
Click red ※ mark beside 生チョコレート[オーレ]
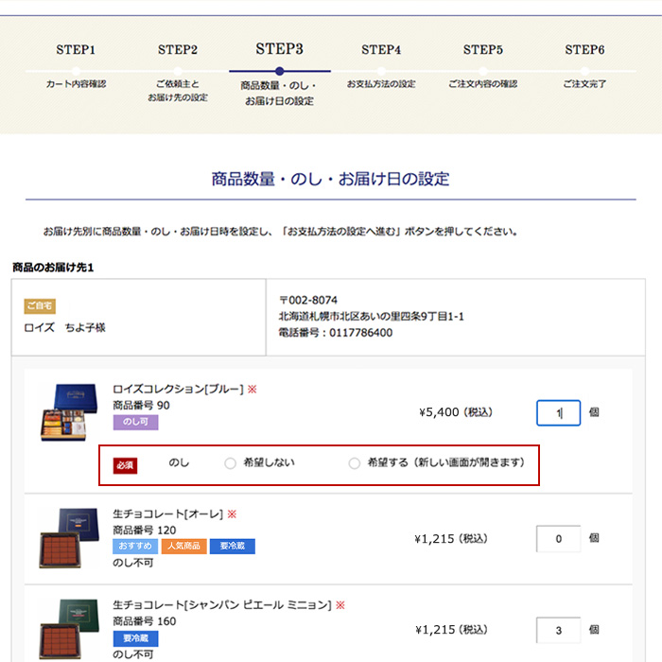point(232,514)
